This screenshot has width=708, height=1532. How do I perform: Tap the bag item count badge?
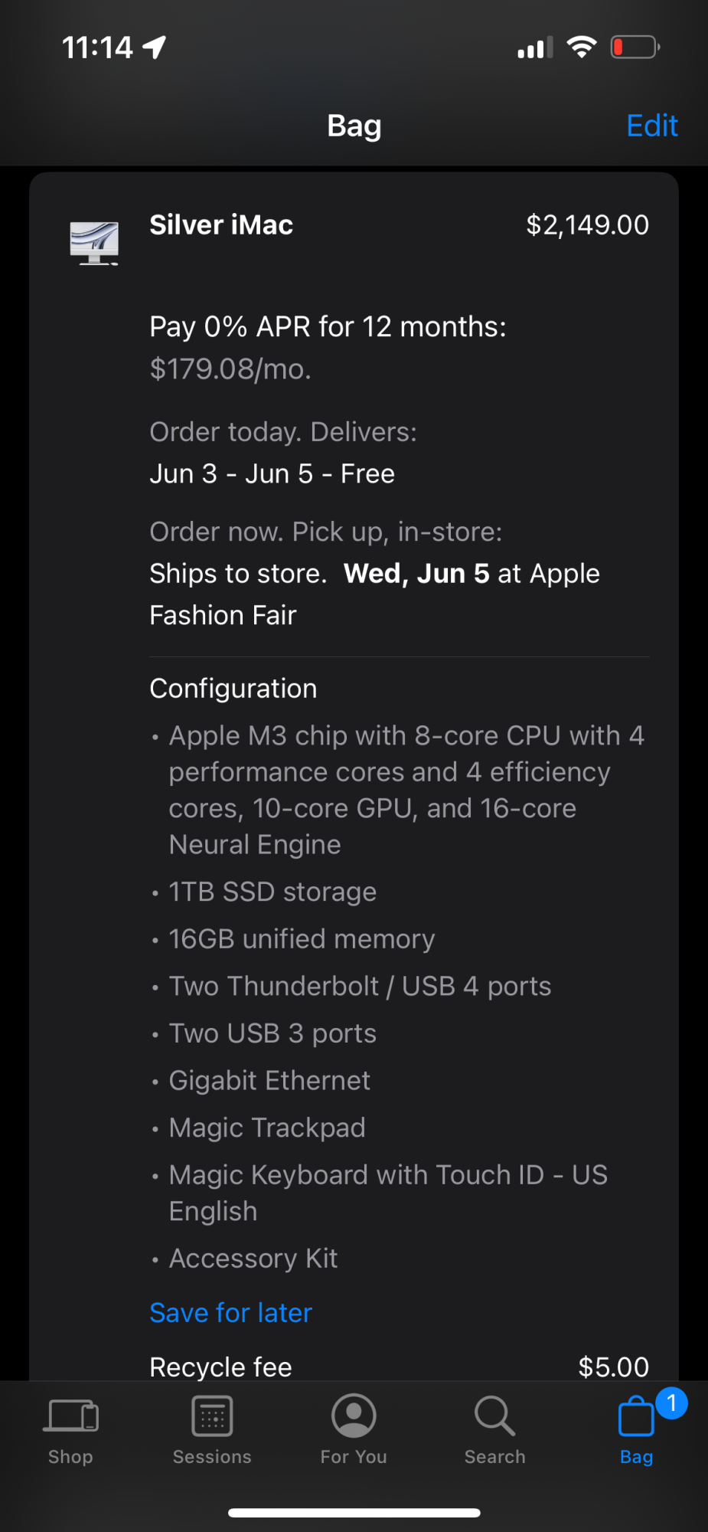coord(671,1403)
